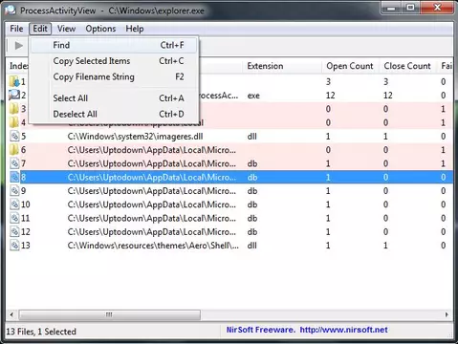Viewport: 458px width, 344px height.
Task: Open the nirsoft.net link in status bar
Action: pos(343,330)
